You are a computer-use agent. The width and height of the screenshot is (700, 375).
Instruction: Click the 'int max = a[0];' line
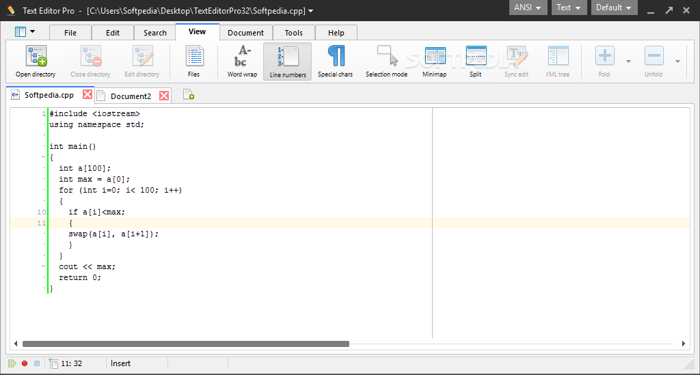[x=94, y=179]
